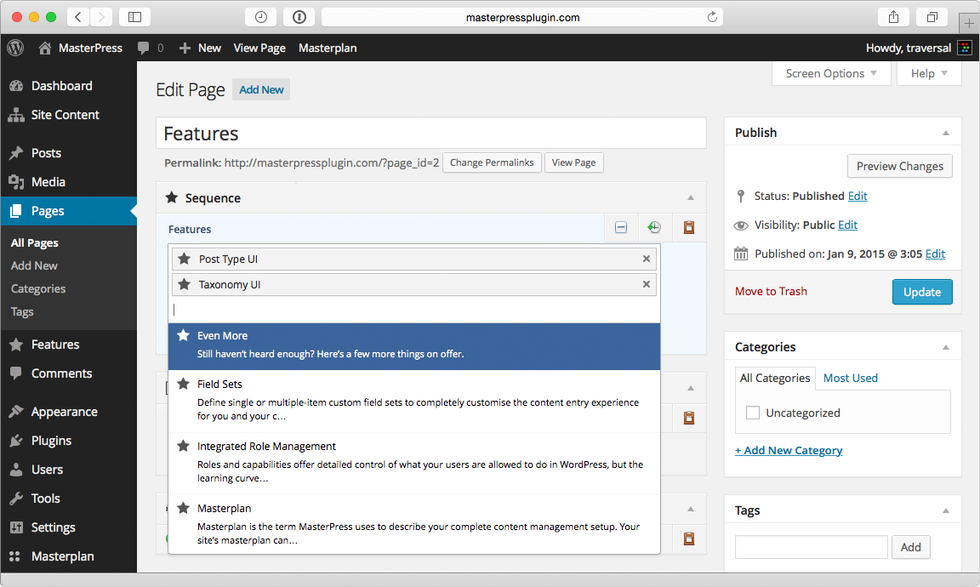Click the + Add New Category link
The width and height of the screenshot is (980, 587).
(x=789, y=451)
